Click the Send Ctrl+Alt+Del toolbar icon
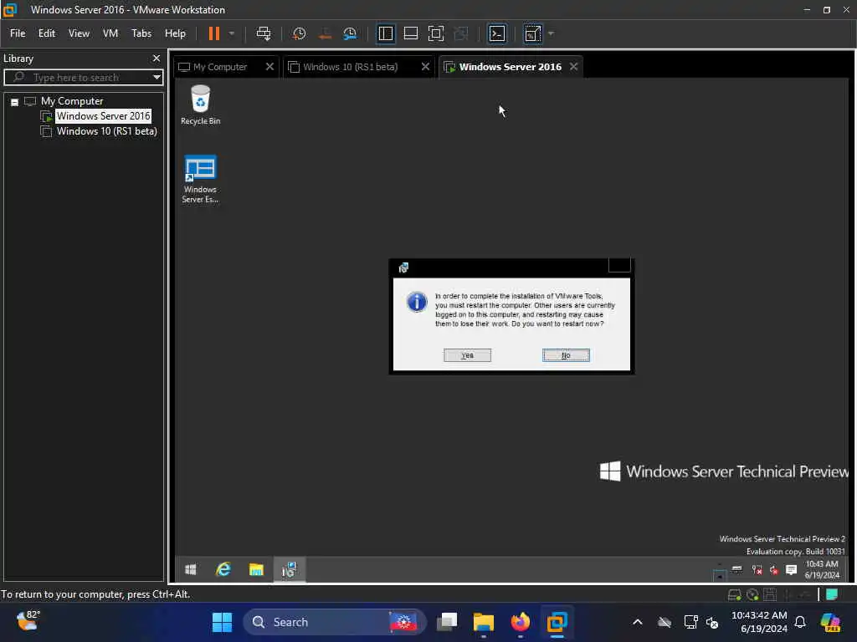 [264, 33]
